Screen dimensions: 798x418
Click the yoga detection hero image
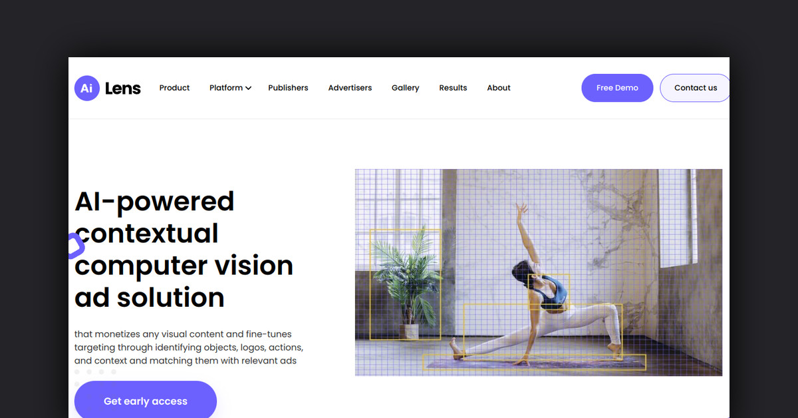coord(539,272)
